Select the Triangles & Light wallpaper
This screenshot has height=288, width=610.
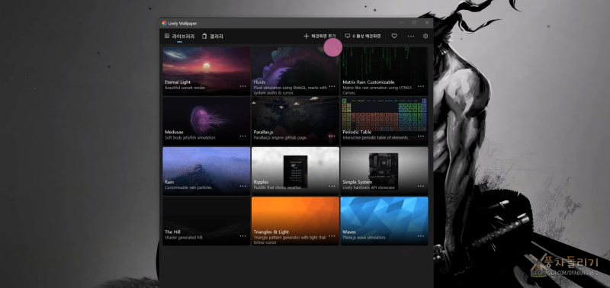pos(295,221)
